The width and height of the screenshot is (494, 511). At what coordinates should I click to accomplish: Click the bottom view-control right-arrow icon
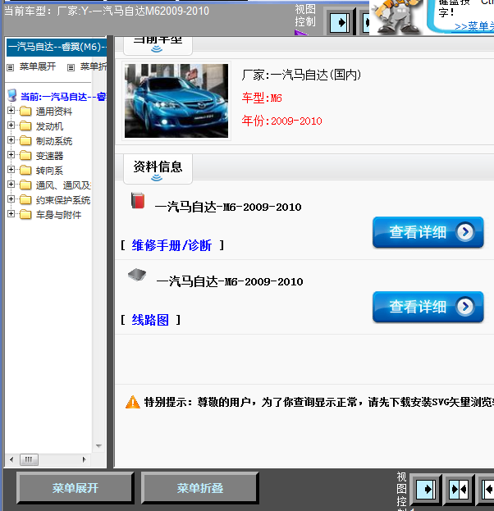click(426, 489)
